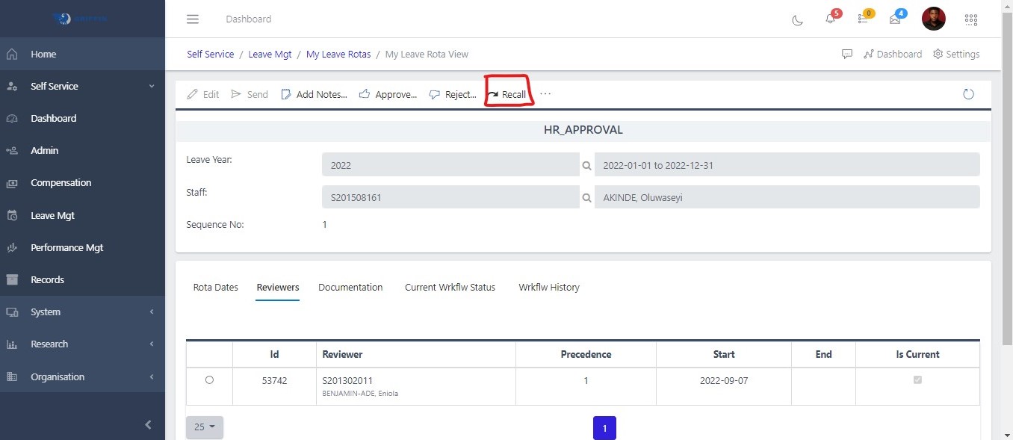Toggle dark mode with the moon icon
Screen dimensions: 1013x440
(x=796, y=20)
